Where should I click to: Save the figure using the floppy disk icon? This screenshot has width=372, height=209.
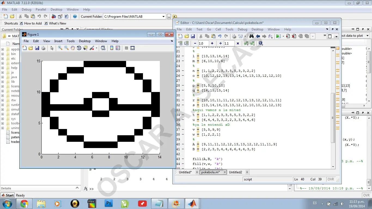37,48
